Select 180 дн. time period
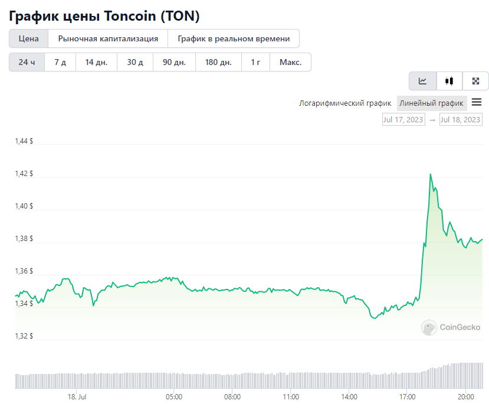Viewport: 489px width, 410px height. [x=218, y=62]
